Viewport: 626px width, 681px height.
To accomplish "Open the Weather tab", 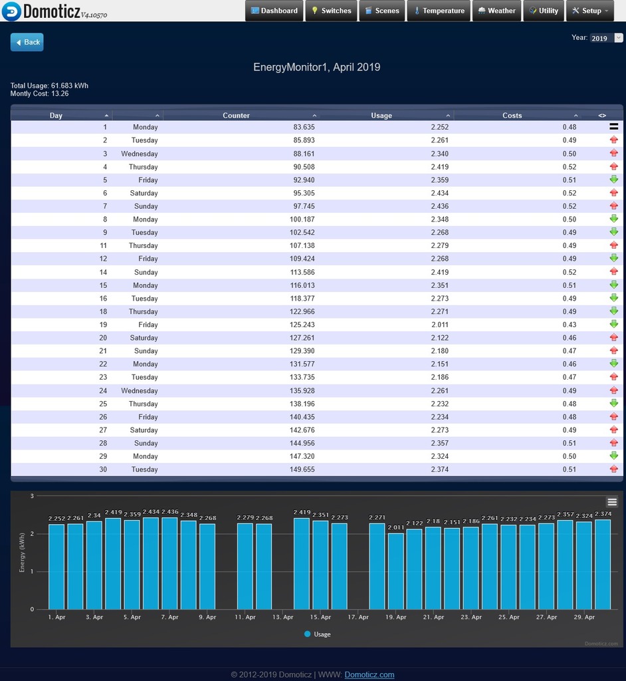I will point(496,11).
